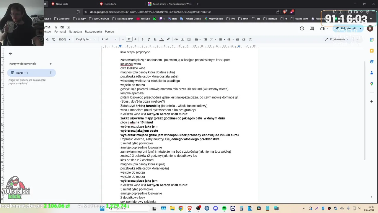Decrease indent with the toolbar icon
378x213 pixels.
click(237, 39)
